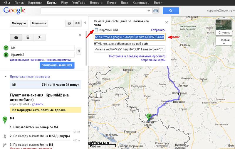This screenshot has height=149, width=235.
Task: Switch to the Мои места tab
Action: (39, 23)
